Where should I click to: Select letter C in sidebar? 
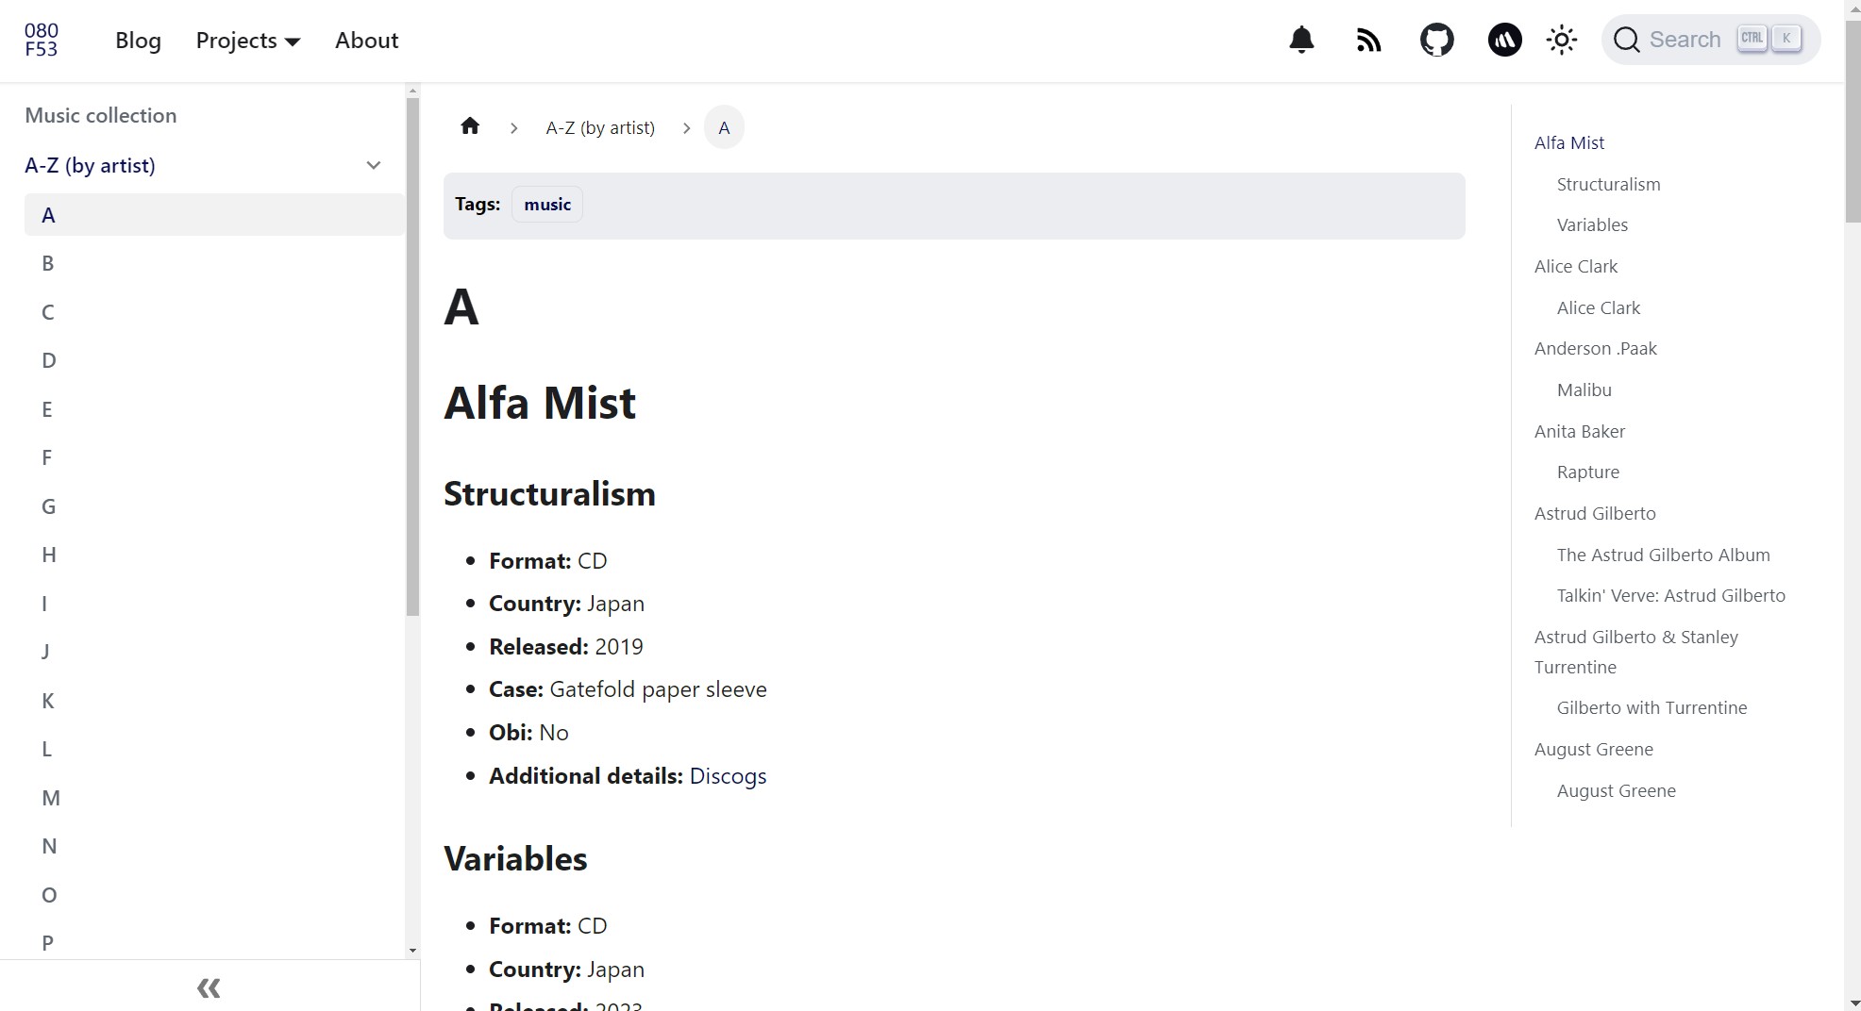[214, 312]
